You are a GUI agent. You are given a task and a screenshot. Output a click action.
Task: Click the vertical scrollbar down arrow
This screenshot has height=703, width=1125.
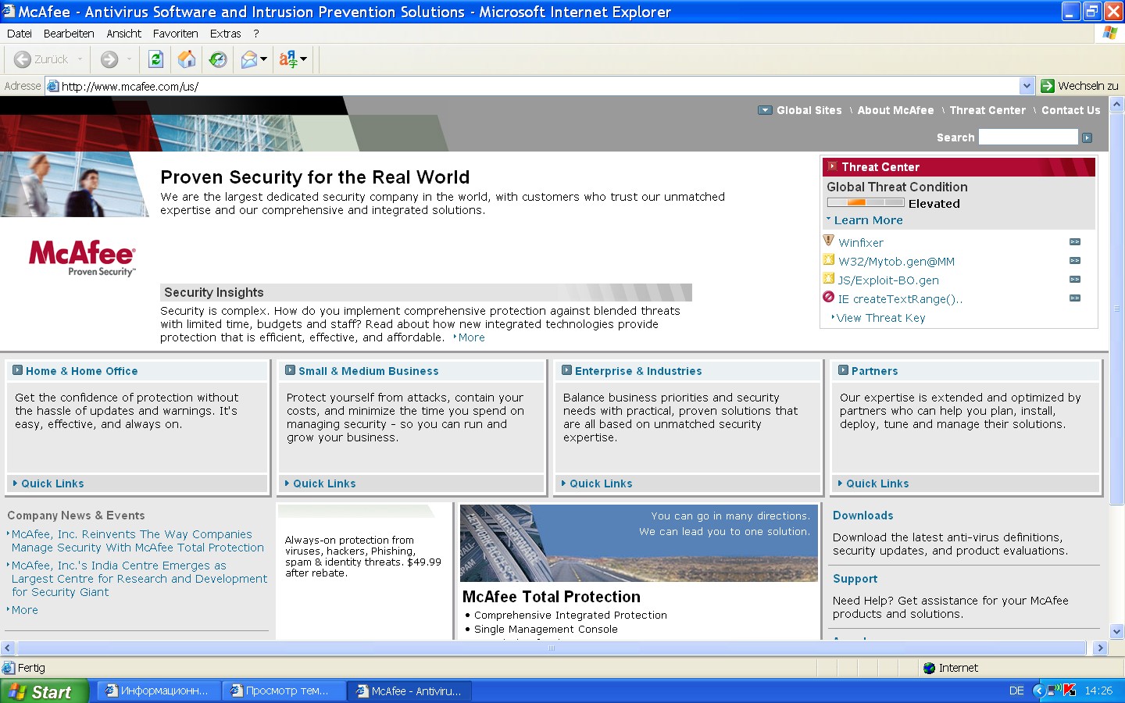click(1116, 631)
